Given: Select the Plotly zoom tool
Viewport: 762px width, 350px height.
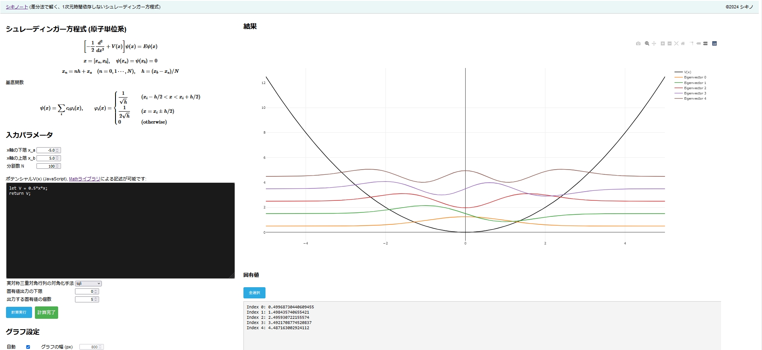Looking at the screenshot, I should tap(647, 44).
